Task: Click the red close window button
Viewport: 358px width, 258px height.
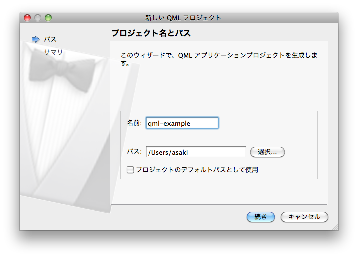Action: (x=27, y=18)
